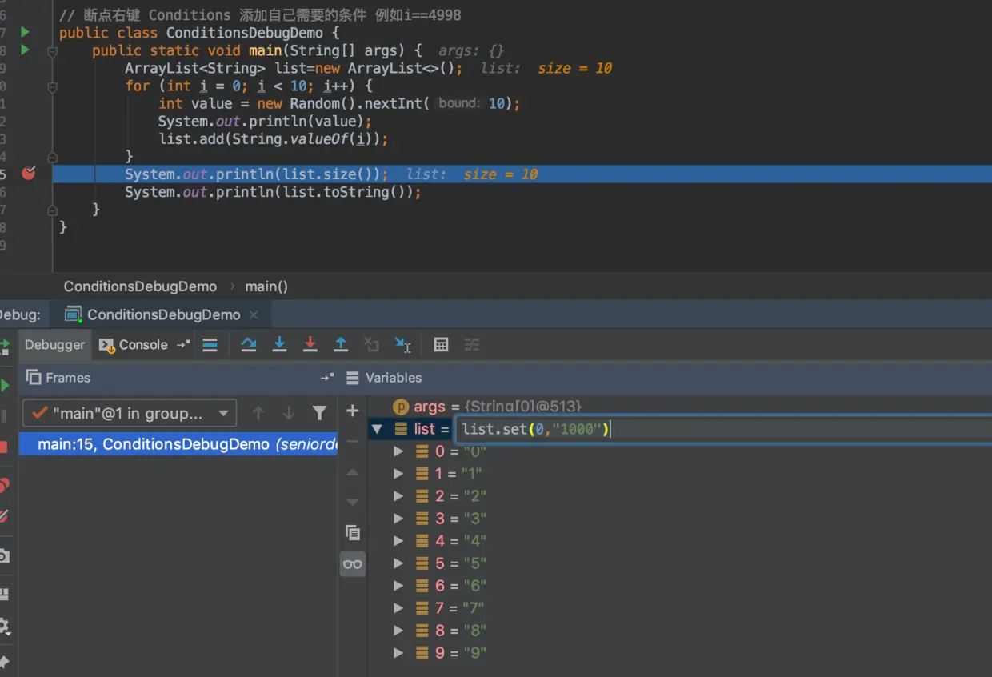Collapse the for loop fold marker
992x677 pixels.
[52, 86]
